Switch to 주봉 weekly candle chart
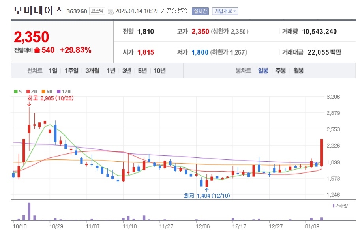 [x=281, y=71]
